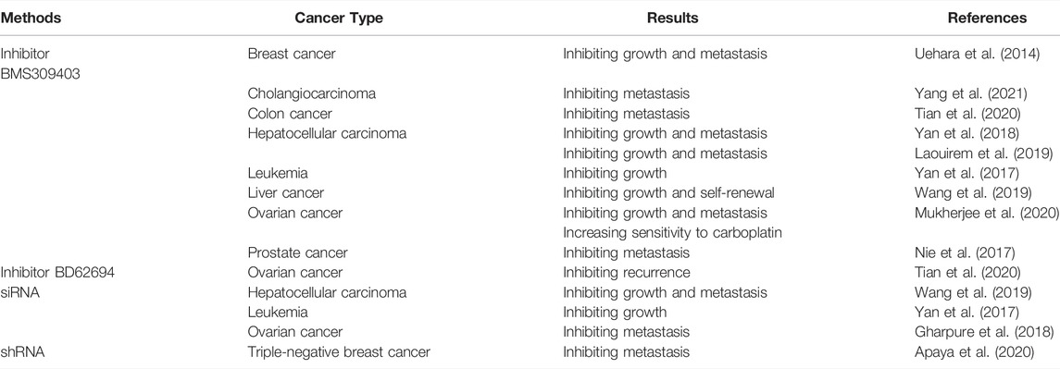Viewport: 1060px width, 369px height.
Task: Click the Cancer Type column header
Action: click(339, 18)
